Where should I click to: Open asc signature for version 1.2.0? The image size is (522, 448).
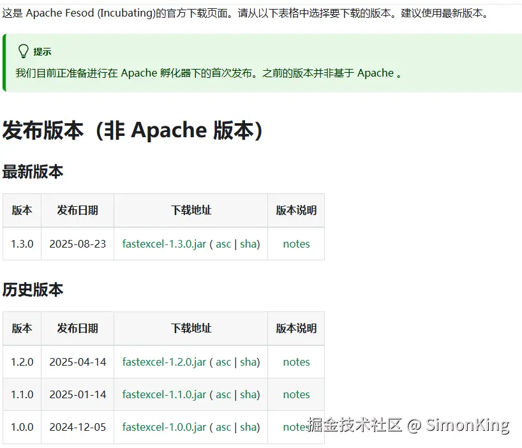(223, 362)
